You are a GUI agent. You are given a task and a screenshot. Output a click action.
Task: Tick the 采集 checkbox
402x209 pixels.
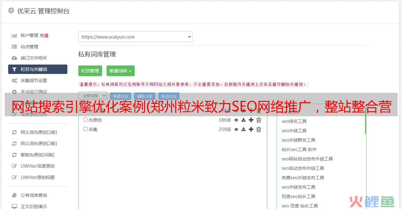click(x=85, y=129)
